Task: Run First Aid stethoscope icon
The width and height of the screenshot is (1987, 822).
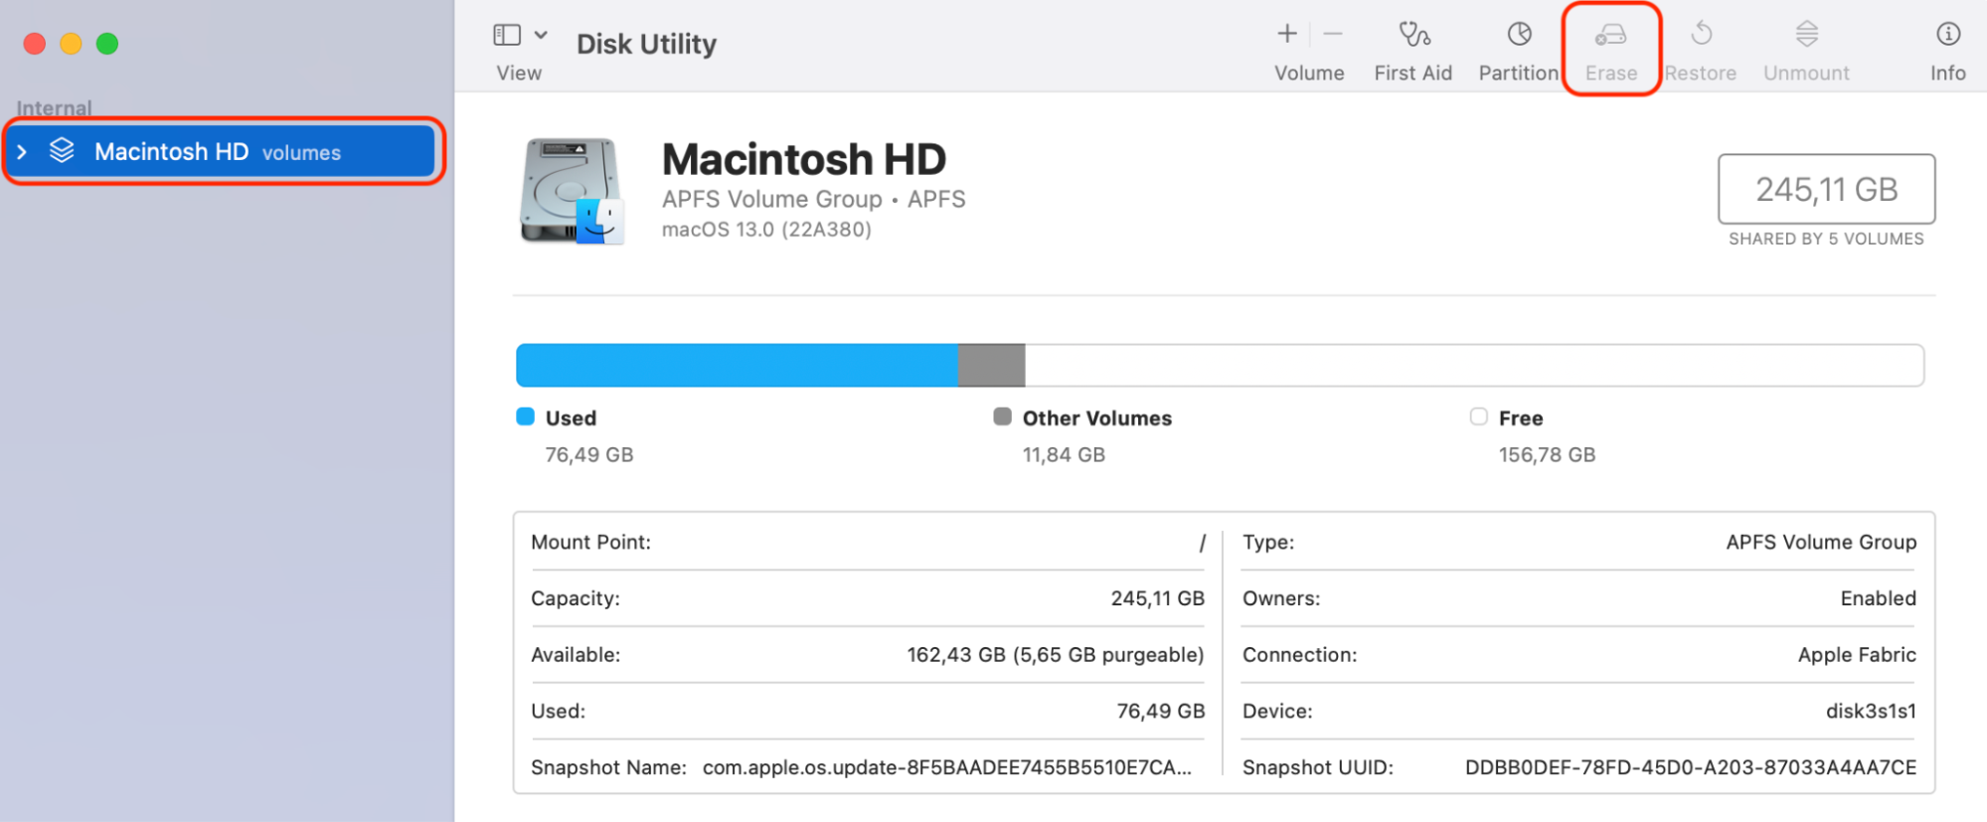Action: 1413,35
